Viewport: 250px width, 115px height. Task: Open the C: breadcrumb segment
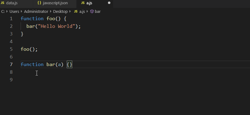tap(3, 12)
